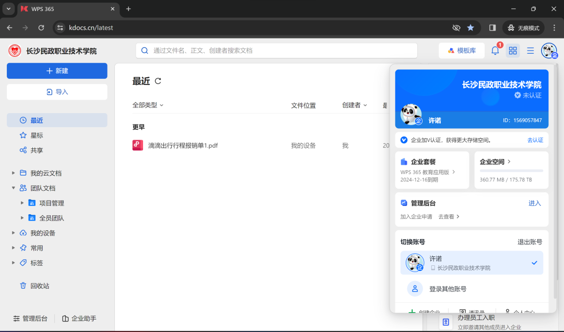Open a new browser tab

(128, 9)
